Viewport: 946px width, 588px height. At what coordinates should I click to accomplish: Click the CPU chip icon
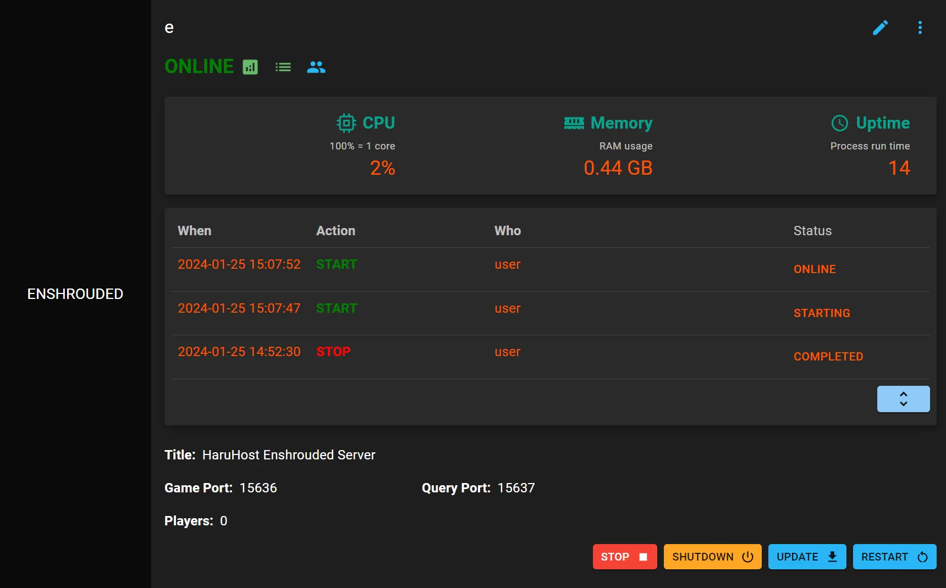(346, 123)
